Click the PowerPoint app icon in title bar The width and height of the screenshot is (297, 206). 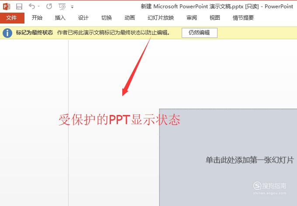7,7
